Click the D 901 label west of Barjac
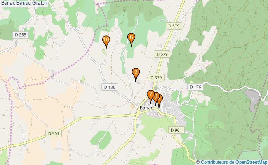268x165 pixels. click(54, 133)
